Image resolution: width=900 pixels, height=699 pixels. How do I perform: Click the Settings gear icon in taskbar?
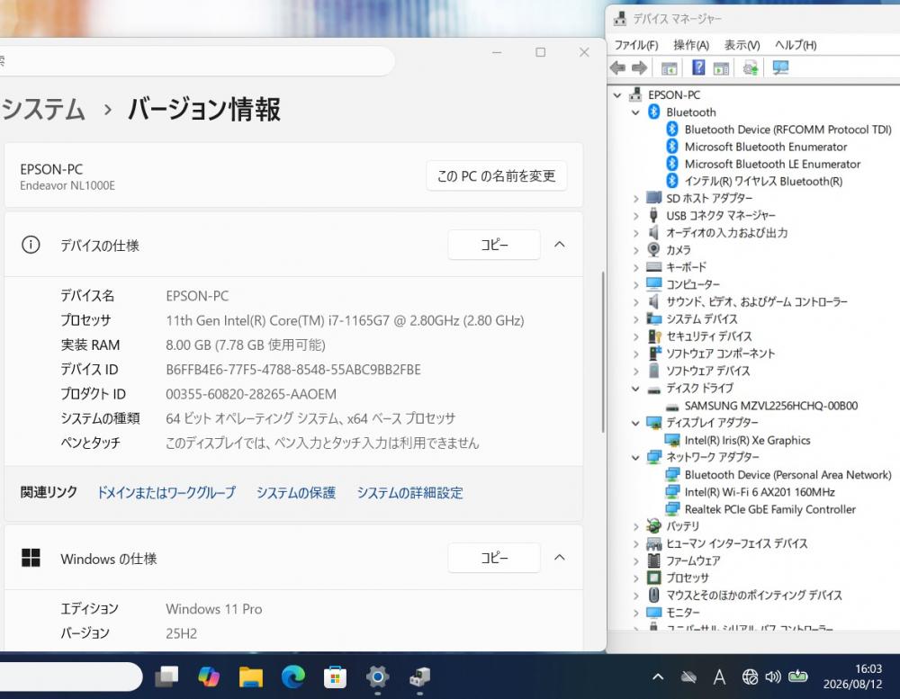pos(378,677)
